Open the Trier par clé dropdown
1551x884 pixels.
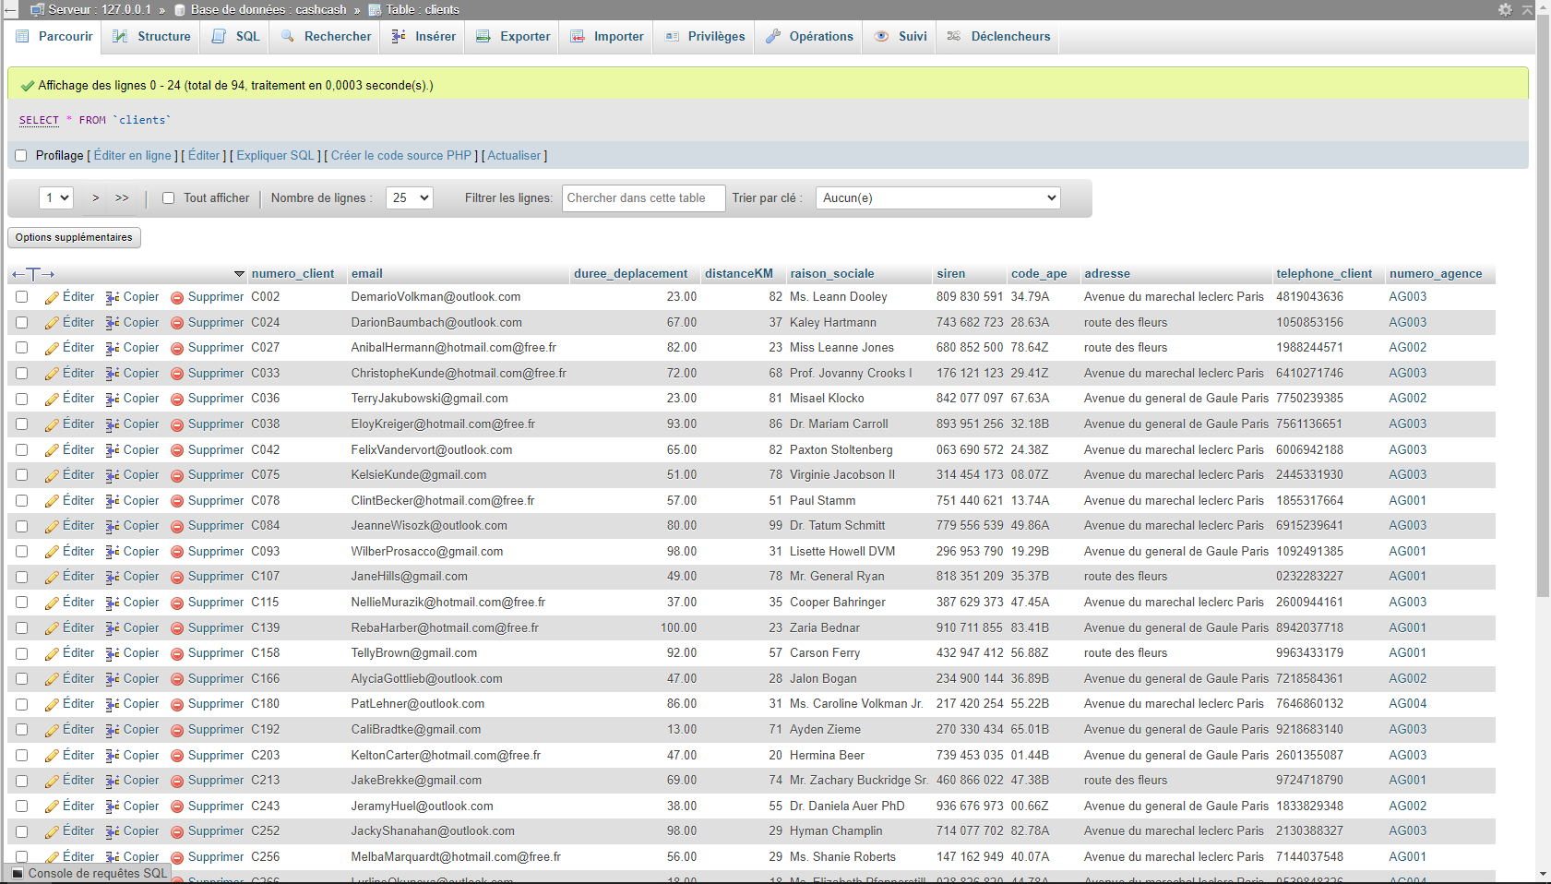click(x=937, y=197)
